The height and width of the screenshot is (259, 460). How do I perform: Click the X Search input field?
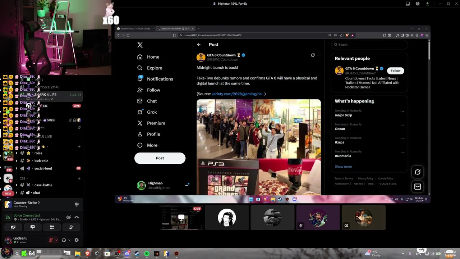tap(369, 45)
